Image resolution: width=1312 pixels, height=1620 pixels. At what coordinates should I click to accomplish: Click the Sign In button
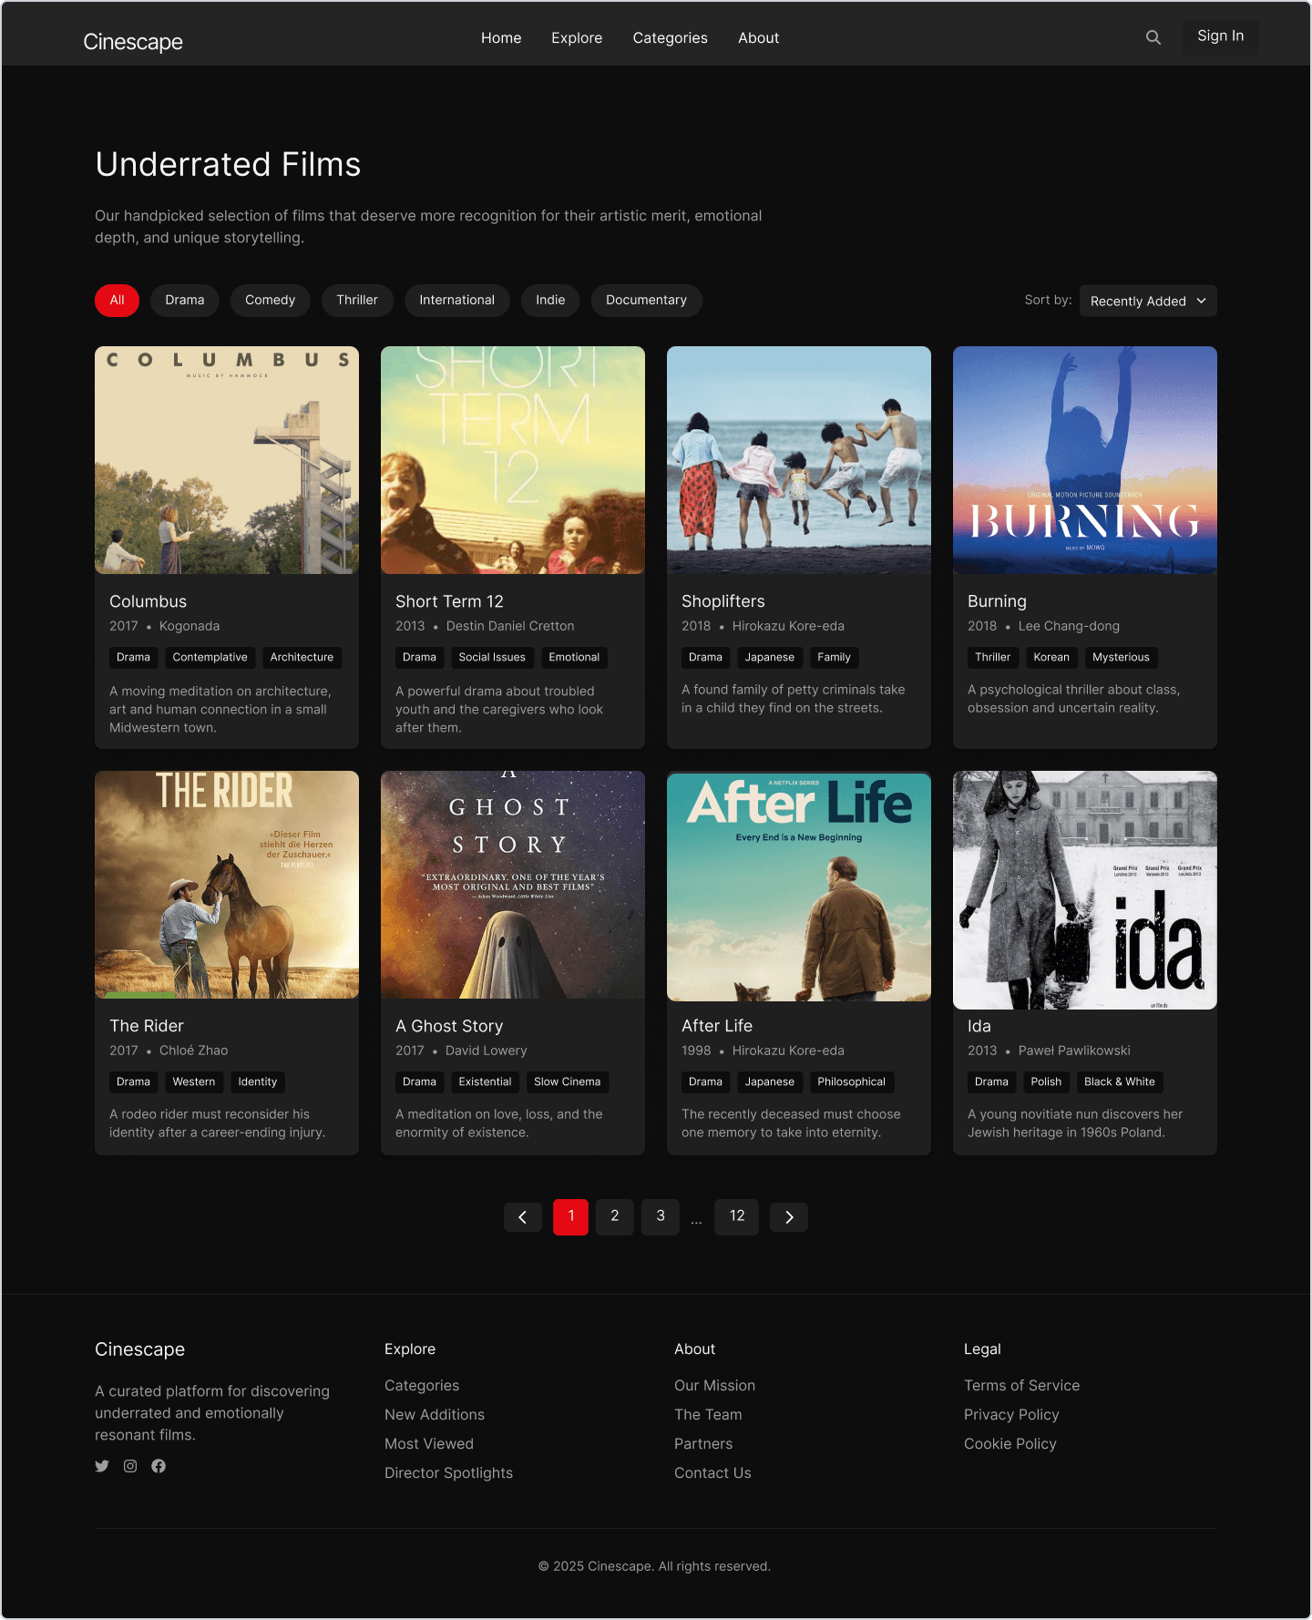(x=1221, y=37)
